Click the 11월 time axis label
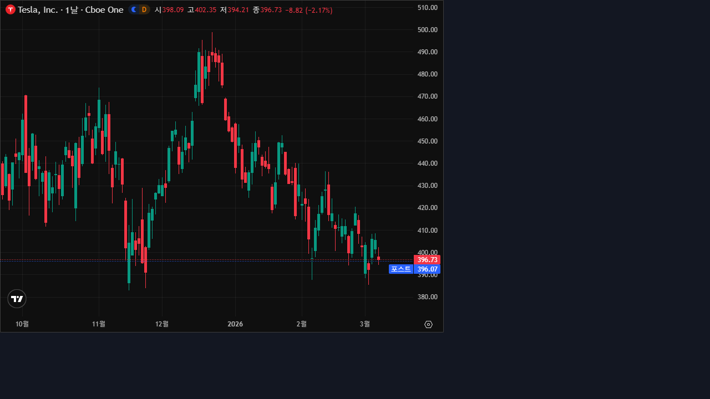 point(99,324)
